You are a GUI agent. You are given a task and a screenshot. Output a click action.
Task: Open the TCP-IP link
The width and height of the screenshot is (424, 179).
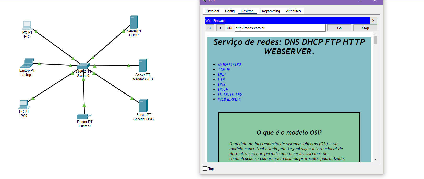click(x=224, y=70)
